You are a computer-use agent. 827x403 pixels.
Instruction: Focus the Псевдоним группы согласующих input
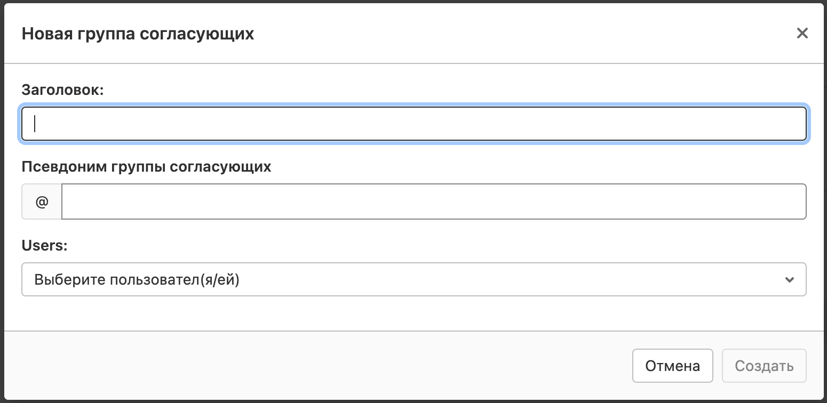[x=433, y=201]
